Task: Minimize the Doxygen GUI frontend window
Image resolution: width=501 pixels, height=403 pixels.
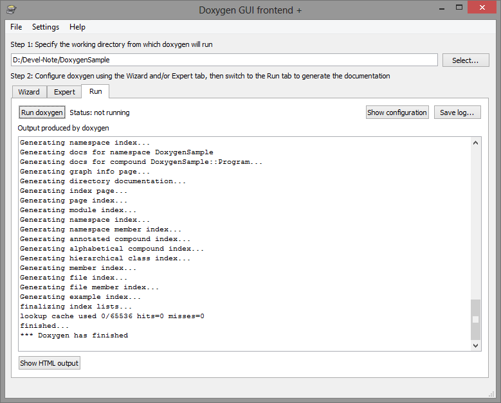Action: (442, 8)
